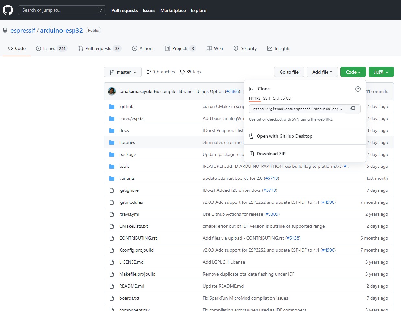Click the README.md file icon
Screen dimensions: 401x311
[x=112, y=286]
